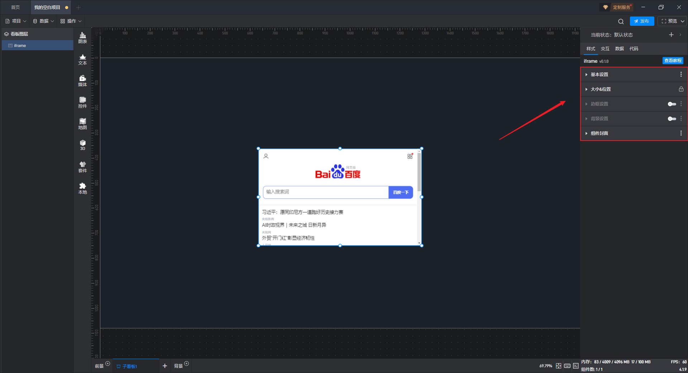Open the 图表 (charts) component category

(82, 38)
